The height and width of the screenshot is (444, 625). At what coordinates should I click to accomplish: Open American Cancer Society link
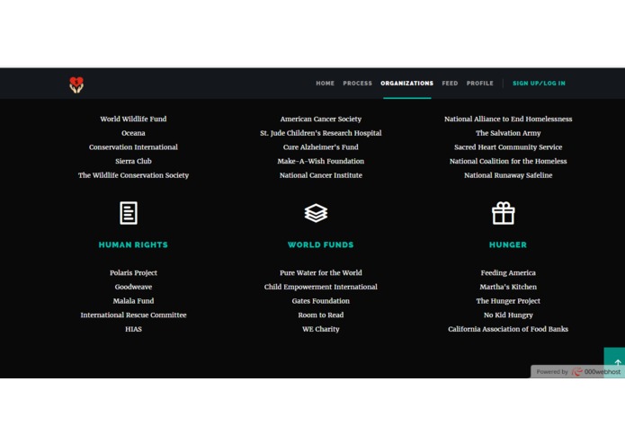click(321, 119)
